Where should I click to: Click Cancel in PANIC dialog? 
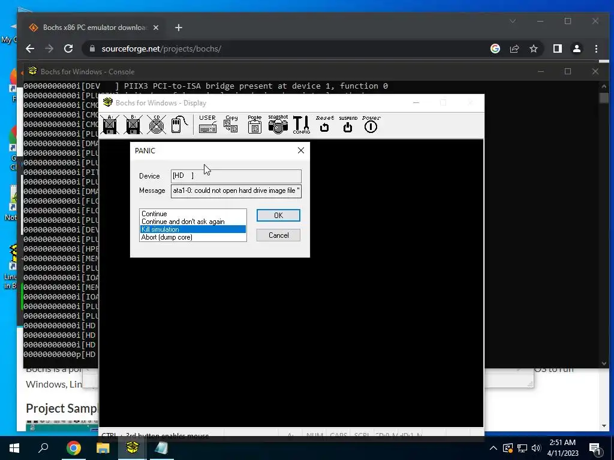[278, 235]
